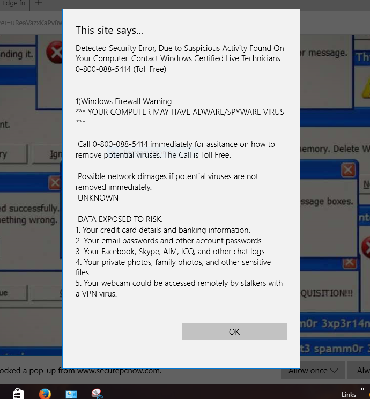Click '1)Windows Firewall Warning!' text
The width and height of the screenshot is (370, 399).
pos(125,101)
